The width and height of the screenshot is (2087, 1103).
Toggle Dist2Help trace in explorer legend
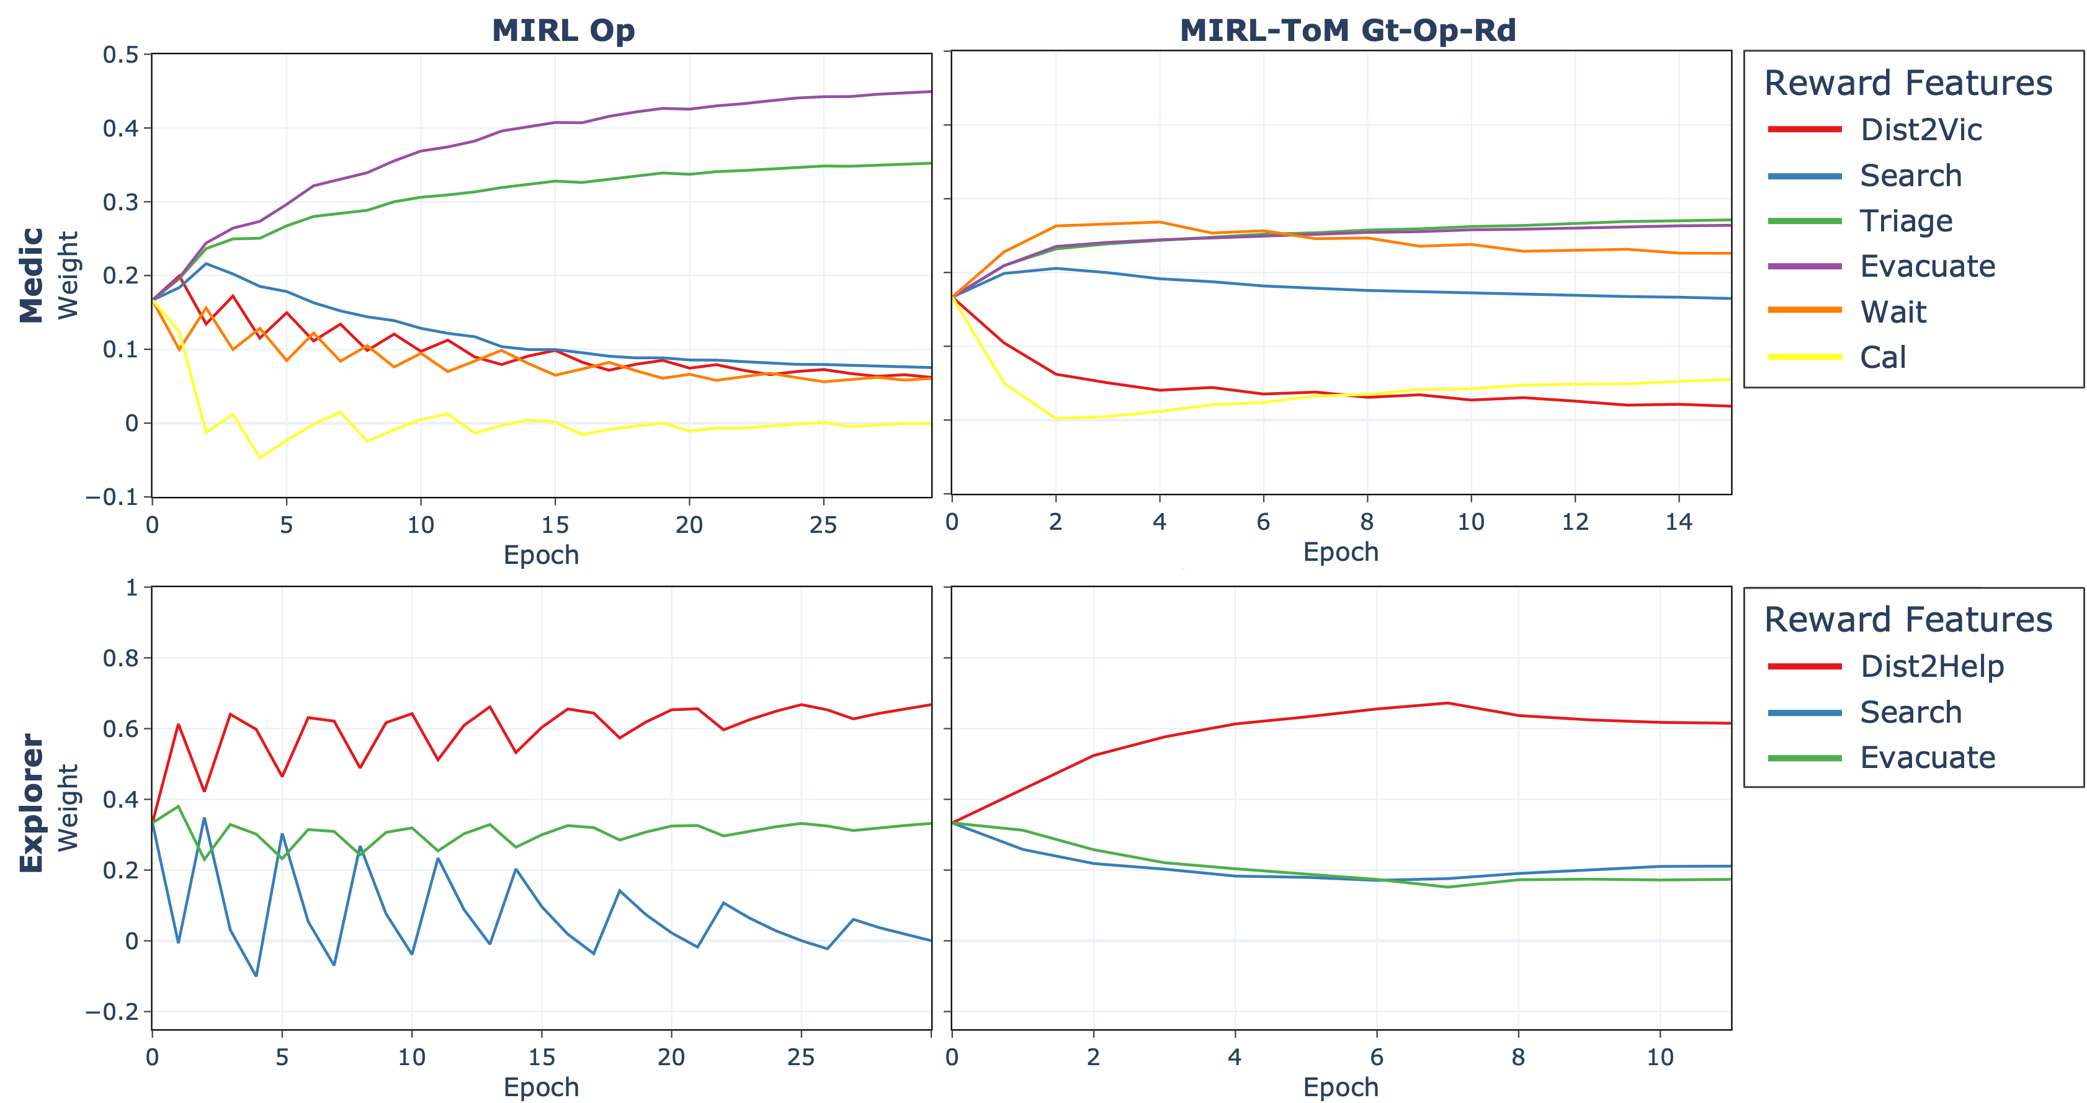tap(1931, 666)
